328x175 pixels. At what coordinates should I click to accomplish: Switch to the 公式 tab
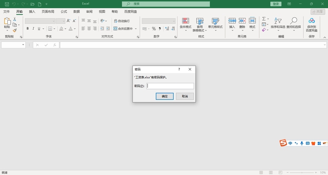coord(64,12)
